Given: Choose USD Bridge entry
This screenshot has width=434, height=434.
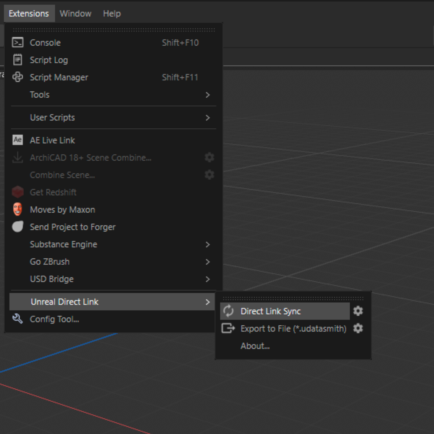Looking at the screenshot, I should tap(113, 279).
